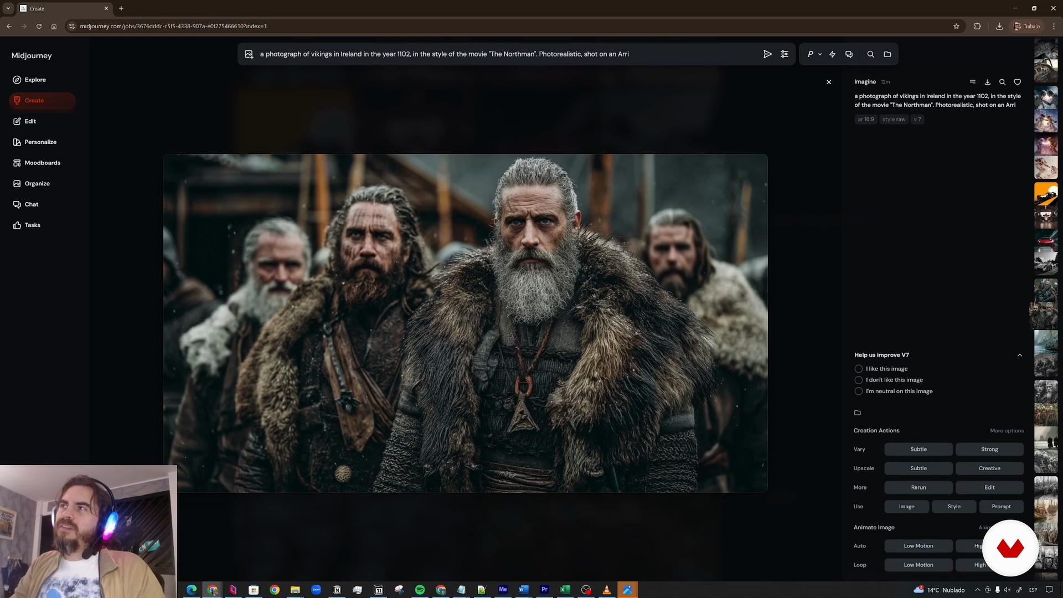Collapse the Help us improve V7 section

(1020, 355)
